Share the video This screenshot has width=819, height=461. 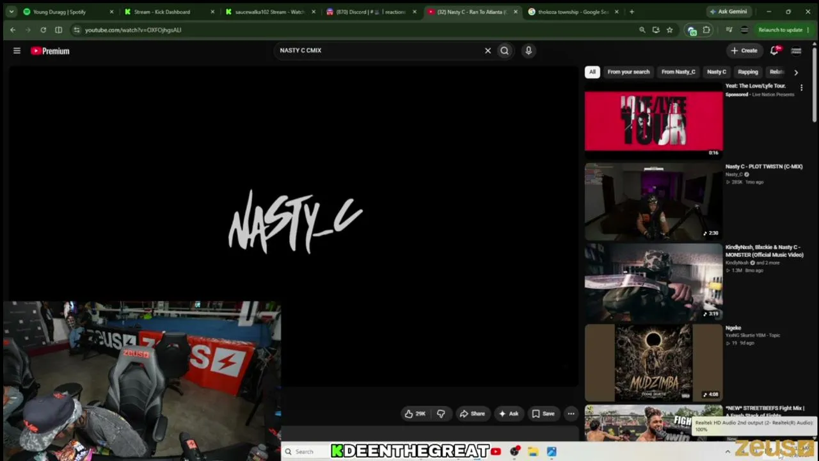coord(473,414)
